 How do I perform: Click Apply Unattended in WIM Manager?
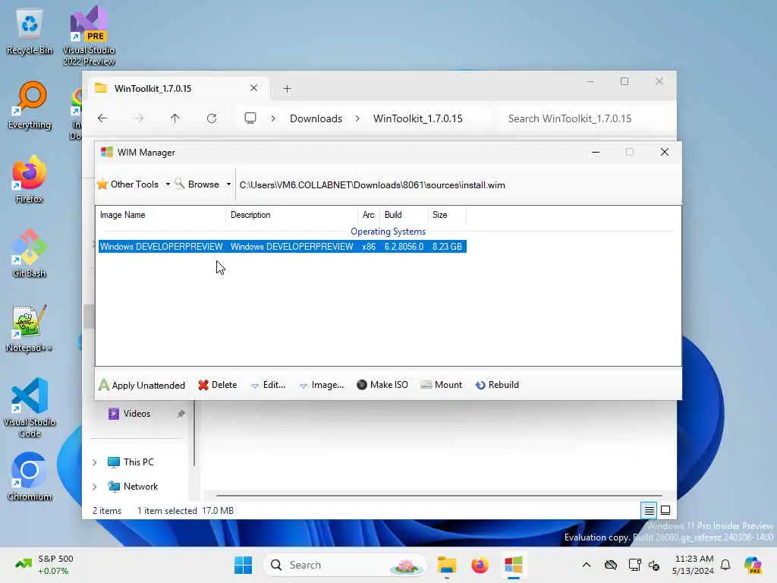tap(142, 385)
